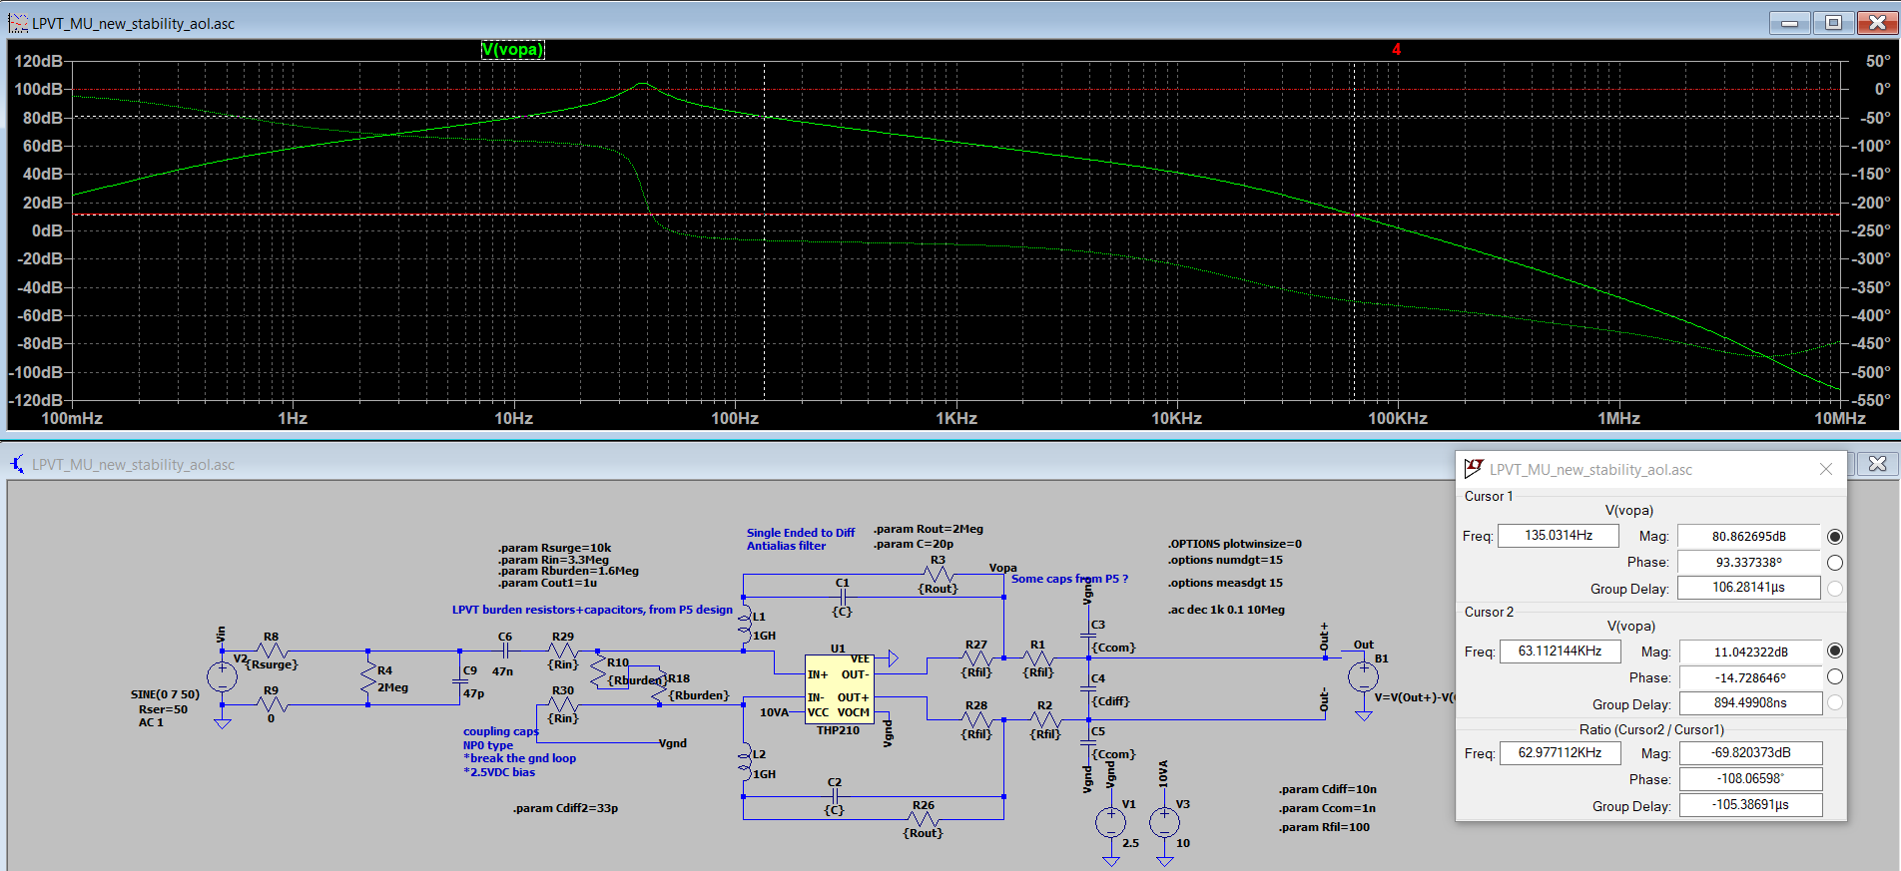The image size is (1901, 871).
Task: Select inductor L1 symbol
Action: [x=744, y=625]
